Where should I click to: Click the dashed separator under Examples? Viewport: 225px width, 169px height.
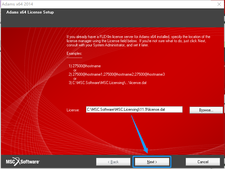click(x=74, y=58)
